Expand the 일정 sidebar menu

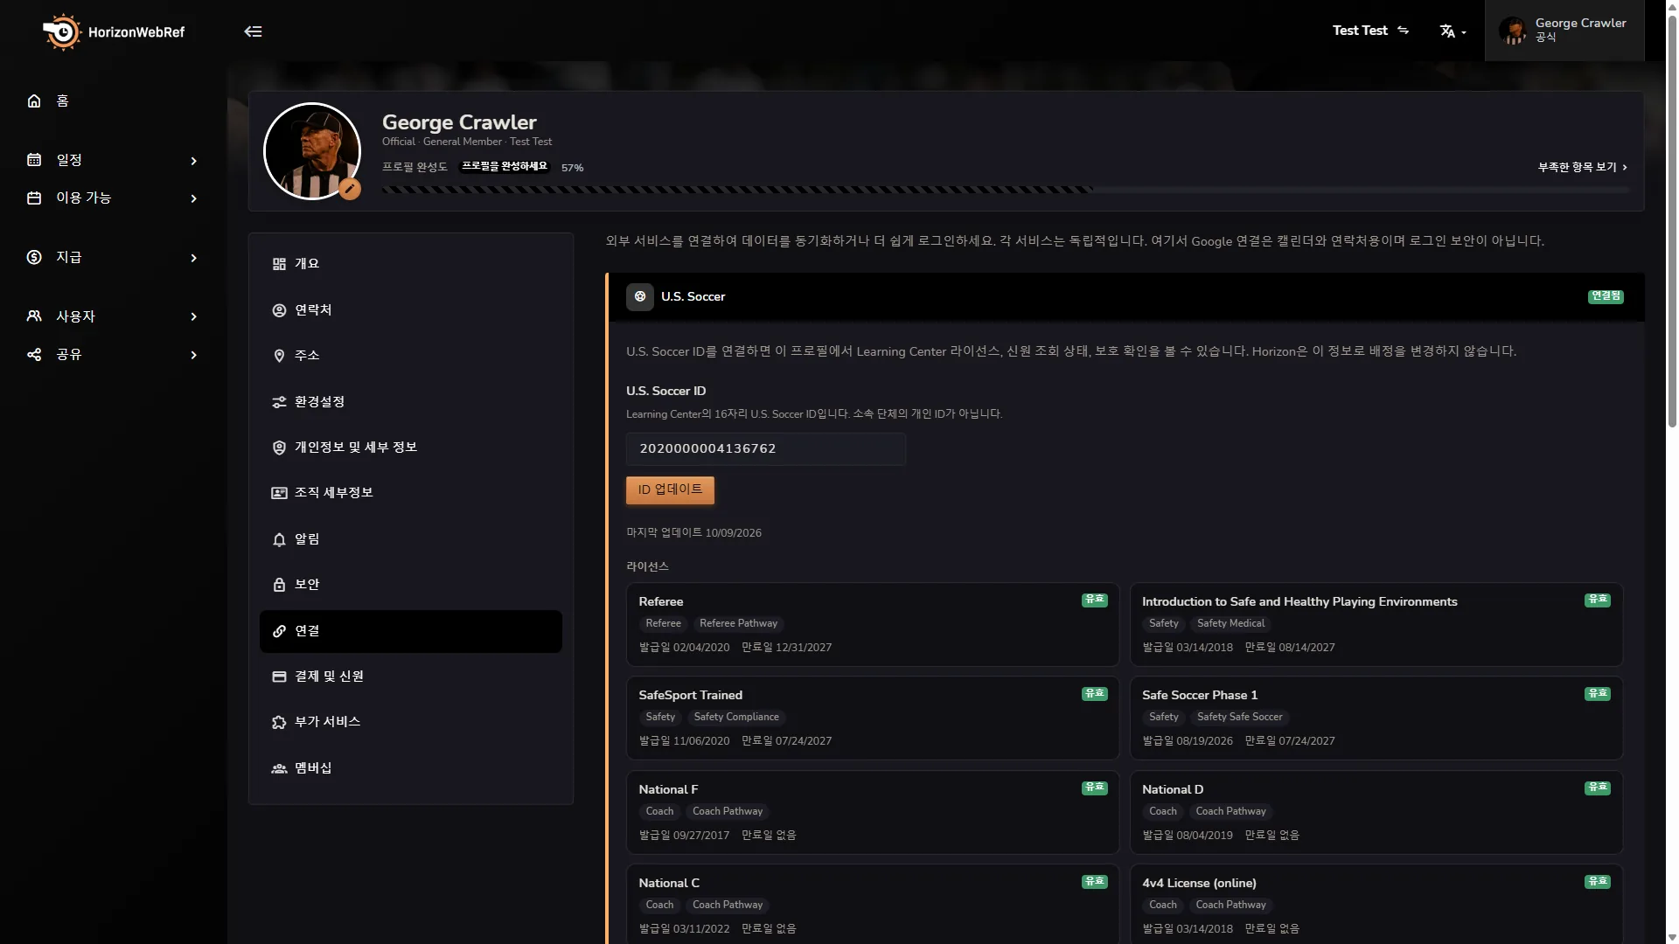(114, 160)
